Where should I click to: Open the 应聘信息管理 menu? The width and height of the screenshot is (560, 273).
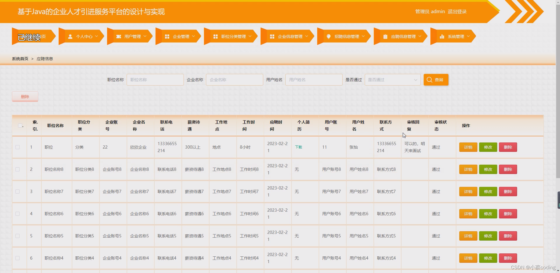click(401, 36)
